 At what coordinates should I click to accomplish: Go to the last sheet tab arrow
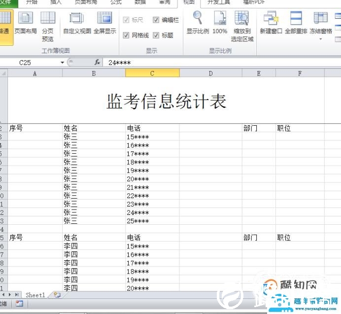tap(17, 295)
